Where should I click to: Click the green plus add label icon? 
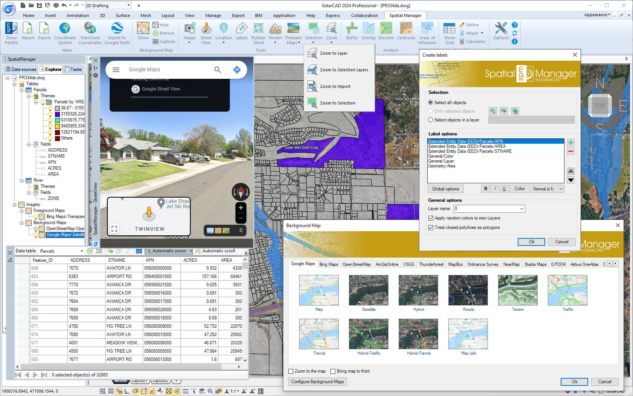point(571,143)
